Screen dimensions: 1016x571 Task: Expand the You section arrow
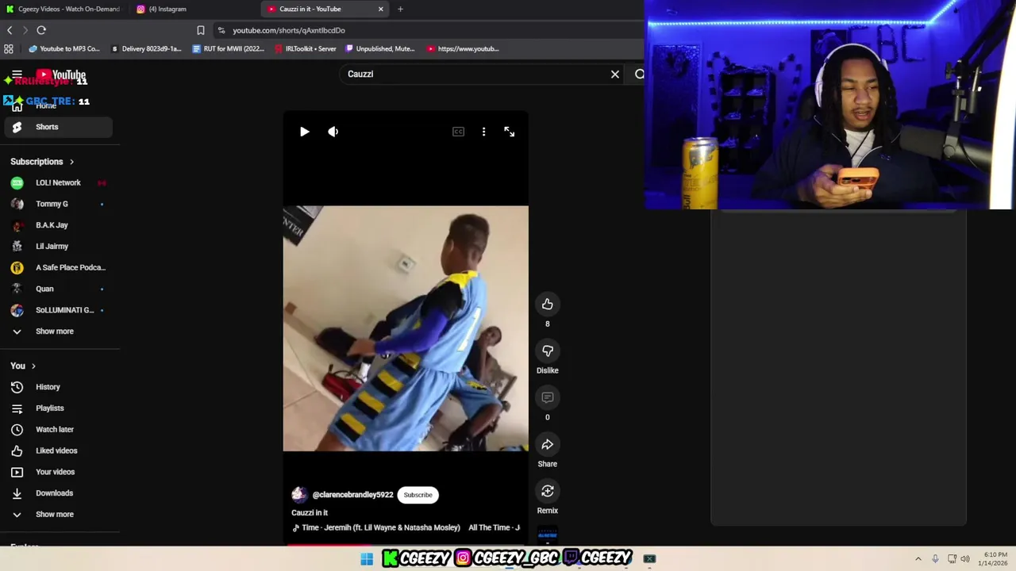click(x=33, y=366)
